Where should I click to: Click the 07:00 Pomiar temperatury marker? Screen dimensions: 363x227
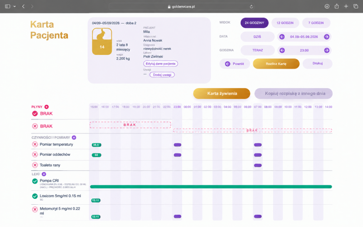tap(258, 145)
